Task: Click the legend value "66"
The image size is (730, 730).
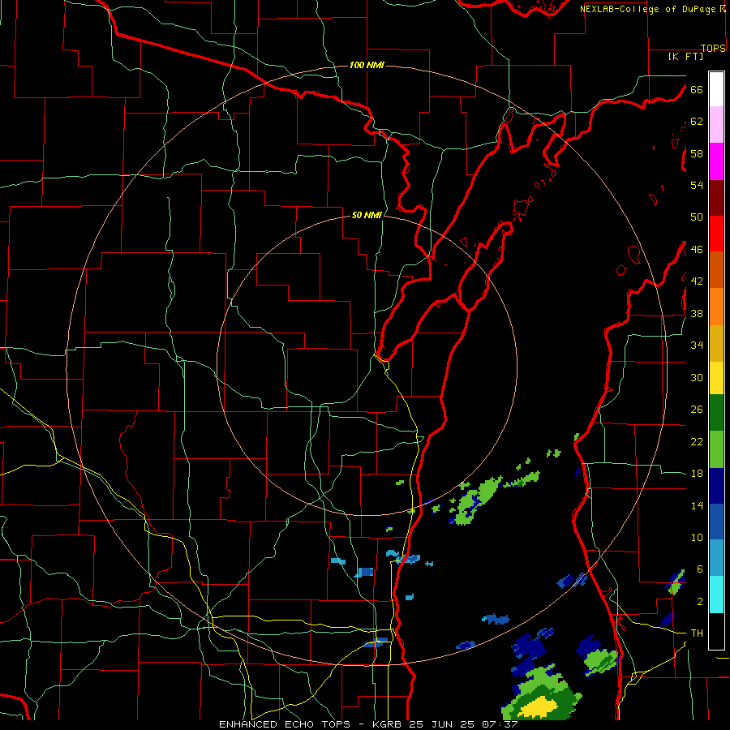Action: click(x=697, y=90)
